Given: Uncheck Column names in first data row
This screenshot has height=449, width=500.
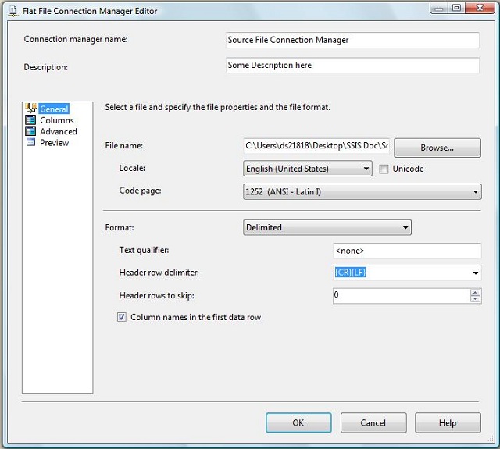Looking at the screenshot, I should click(122, 317).
